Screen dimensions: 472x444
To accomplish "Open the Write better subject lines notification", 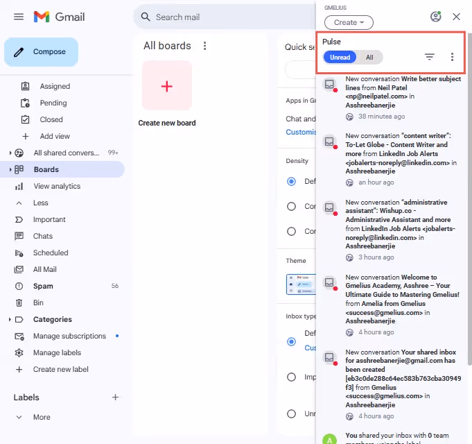I will (403, 92).
